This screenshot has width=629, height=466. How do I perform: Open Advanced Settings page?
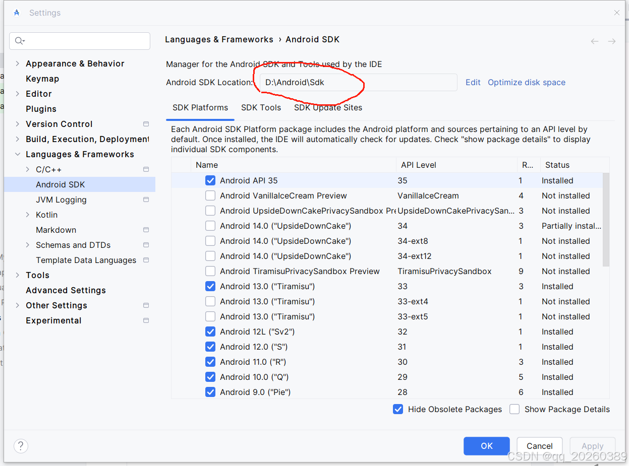point(66,290)
